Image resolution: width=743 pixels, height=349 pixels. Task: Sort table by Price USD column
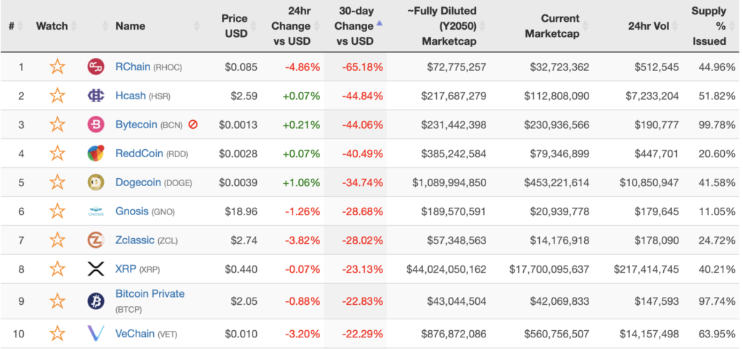(234, 26)
